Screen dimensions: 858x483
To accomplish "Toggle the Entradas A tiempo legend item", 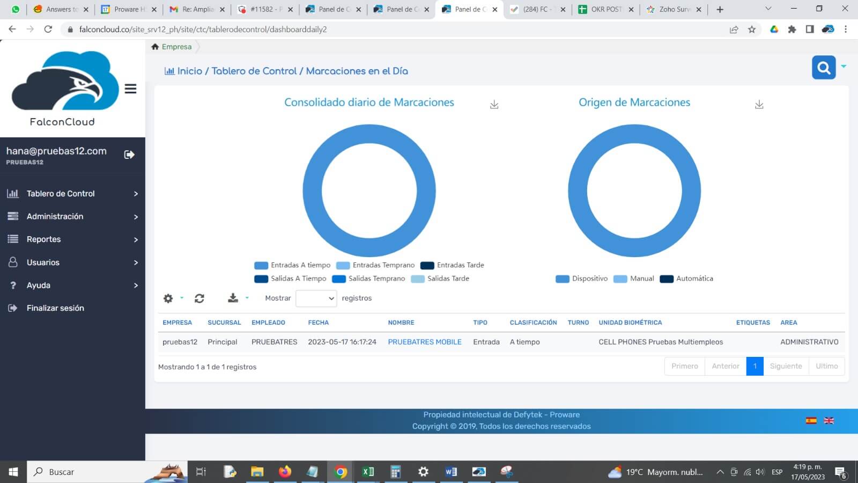I will point(293,265).
